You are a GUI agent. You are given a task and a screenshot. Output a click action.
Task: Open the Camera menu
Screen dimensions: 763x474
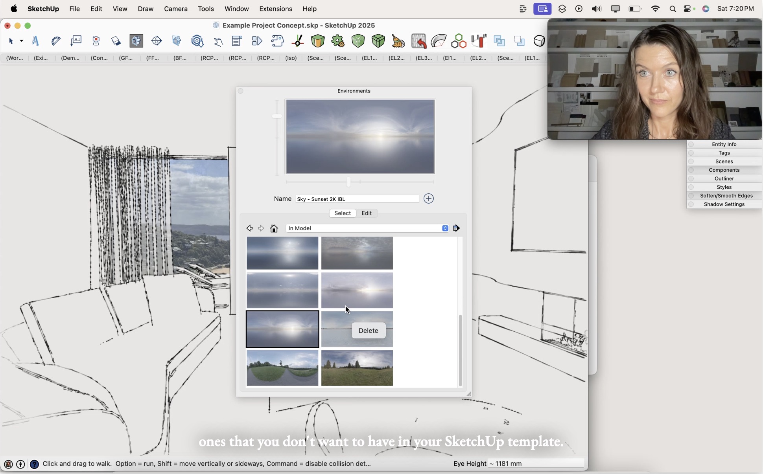pos(176,9)
